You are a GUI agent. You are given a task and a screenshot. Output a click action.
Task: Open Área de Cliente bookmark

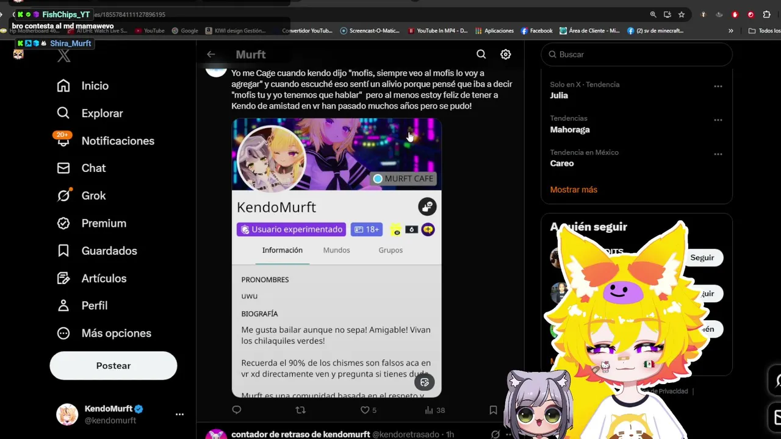590,30
